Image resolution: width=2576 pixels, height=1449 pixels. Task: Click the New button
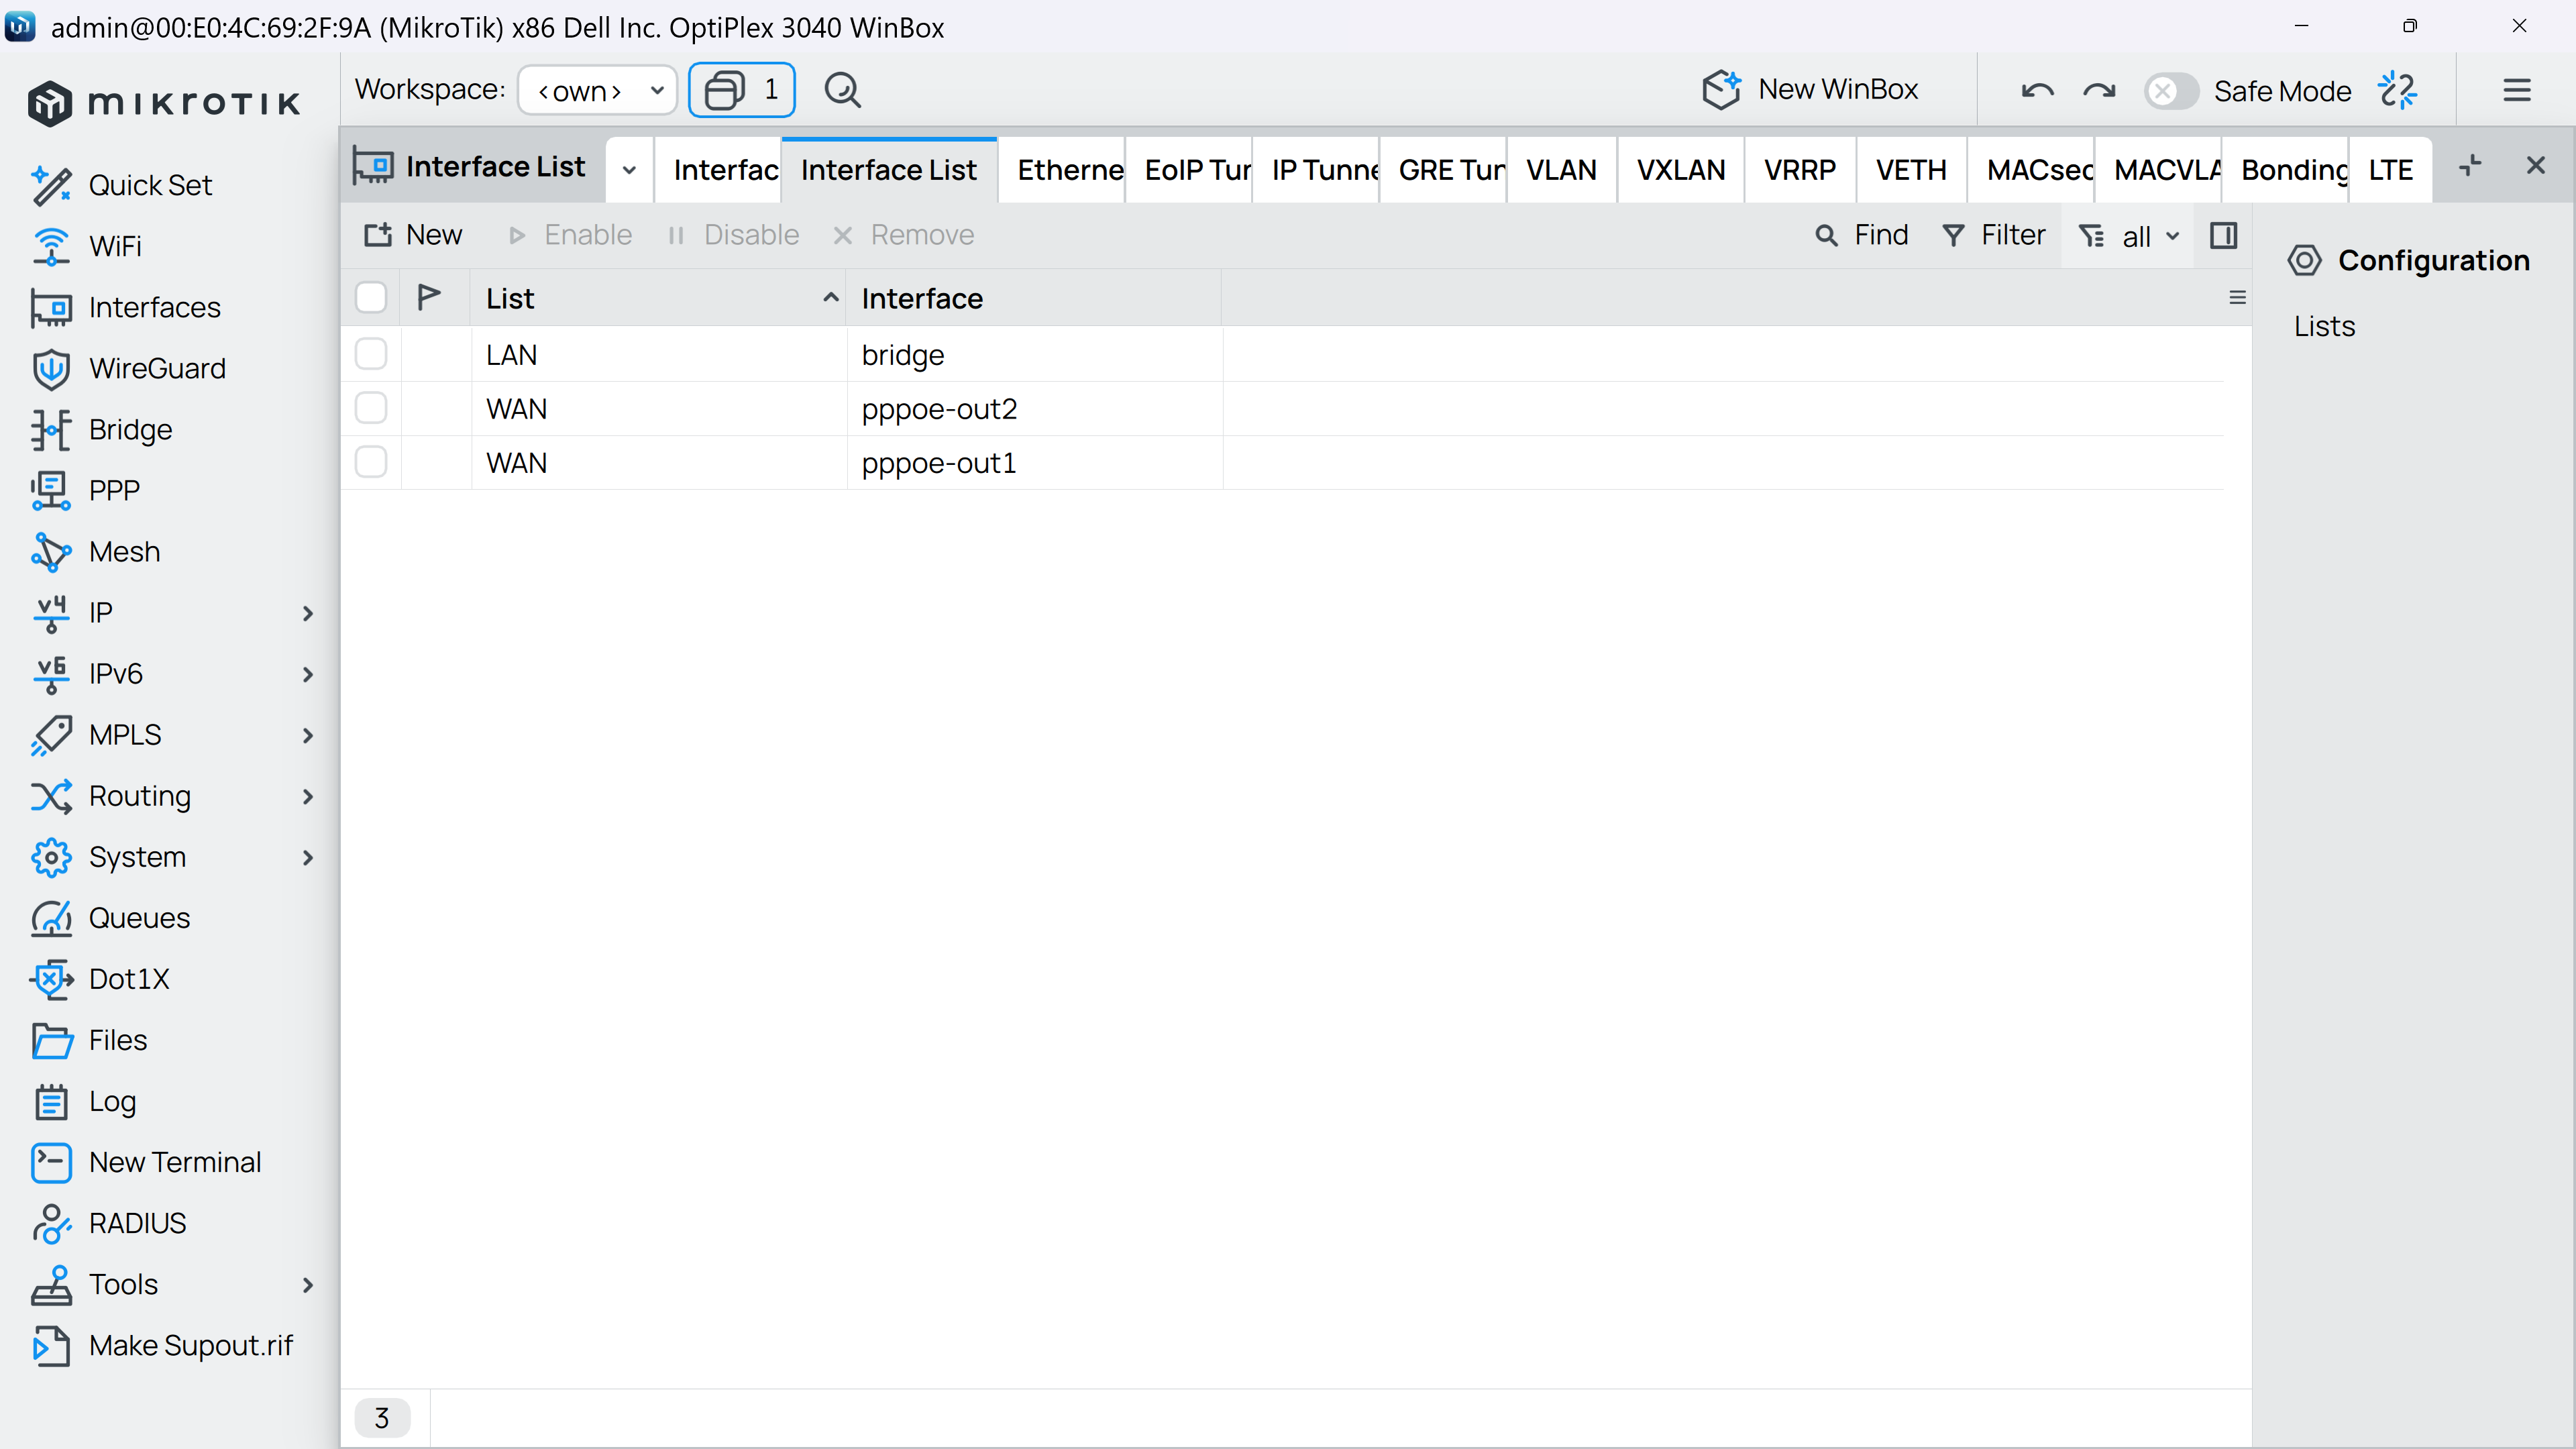[x=413, y=235]
